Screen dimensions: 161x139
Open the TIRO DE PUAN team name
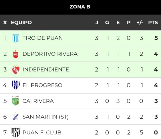click(x=42, y=38)
